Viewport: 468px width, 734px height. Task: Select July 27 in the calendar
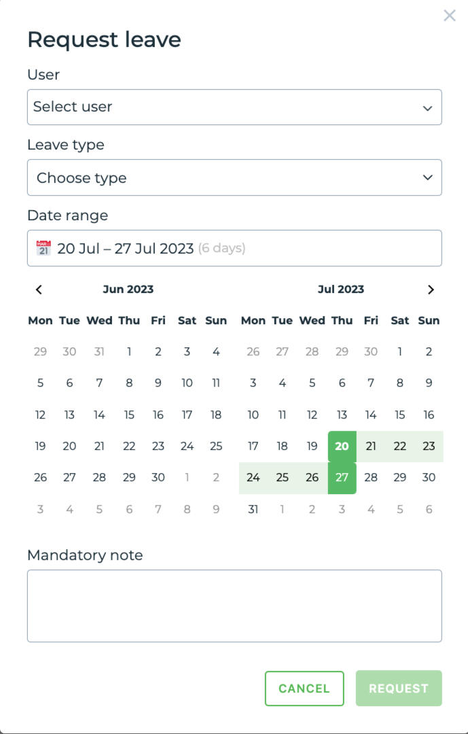(x=342, y=478)
